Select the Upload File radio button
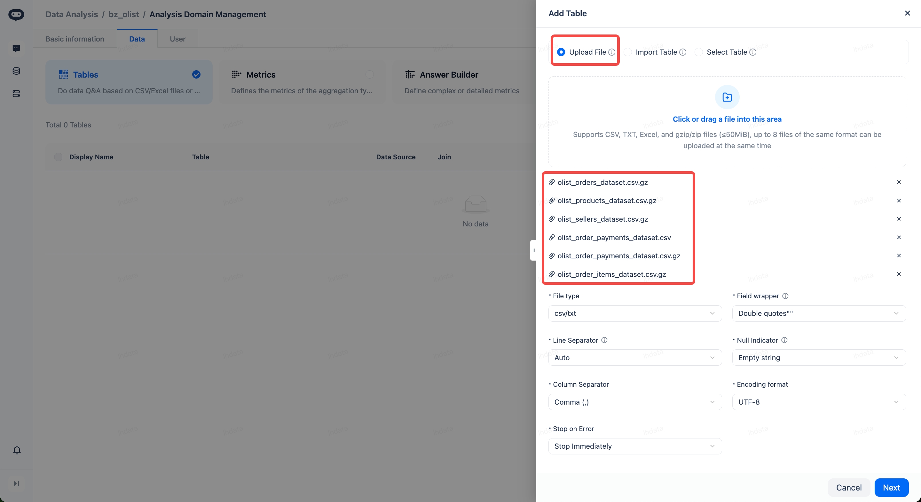The width and height of the screenshot is (921, 502). point(561,52)
